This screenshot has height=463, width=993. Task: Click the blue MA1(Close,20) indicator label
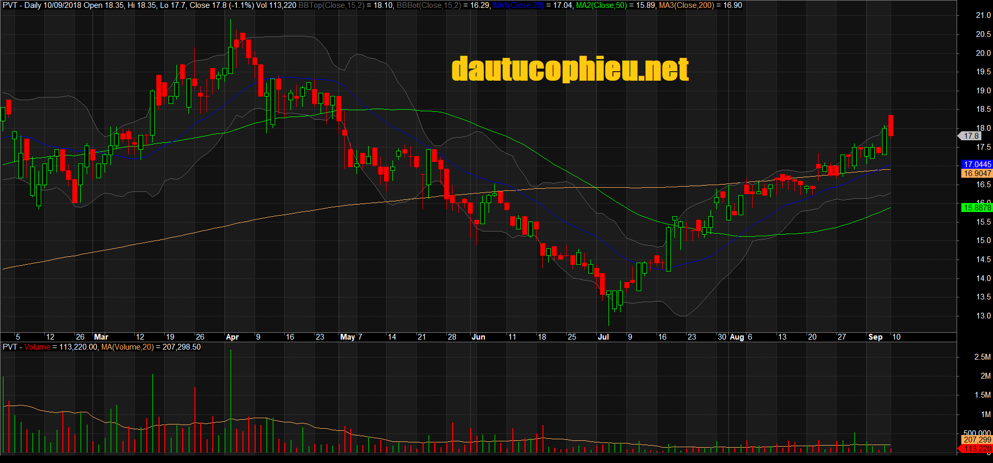[x=519, y=5]
